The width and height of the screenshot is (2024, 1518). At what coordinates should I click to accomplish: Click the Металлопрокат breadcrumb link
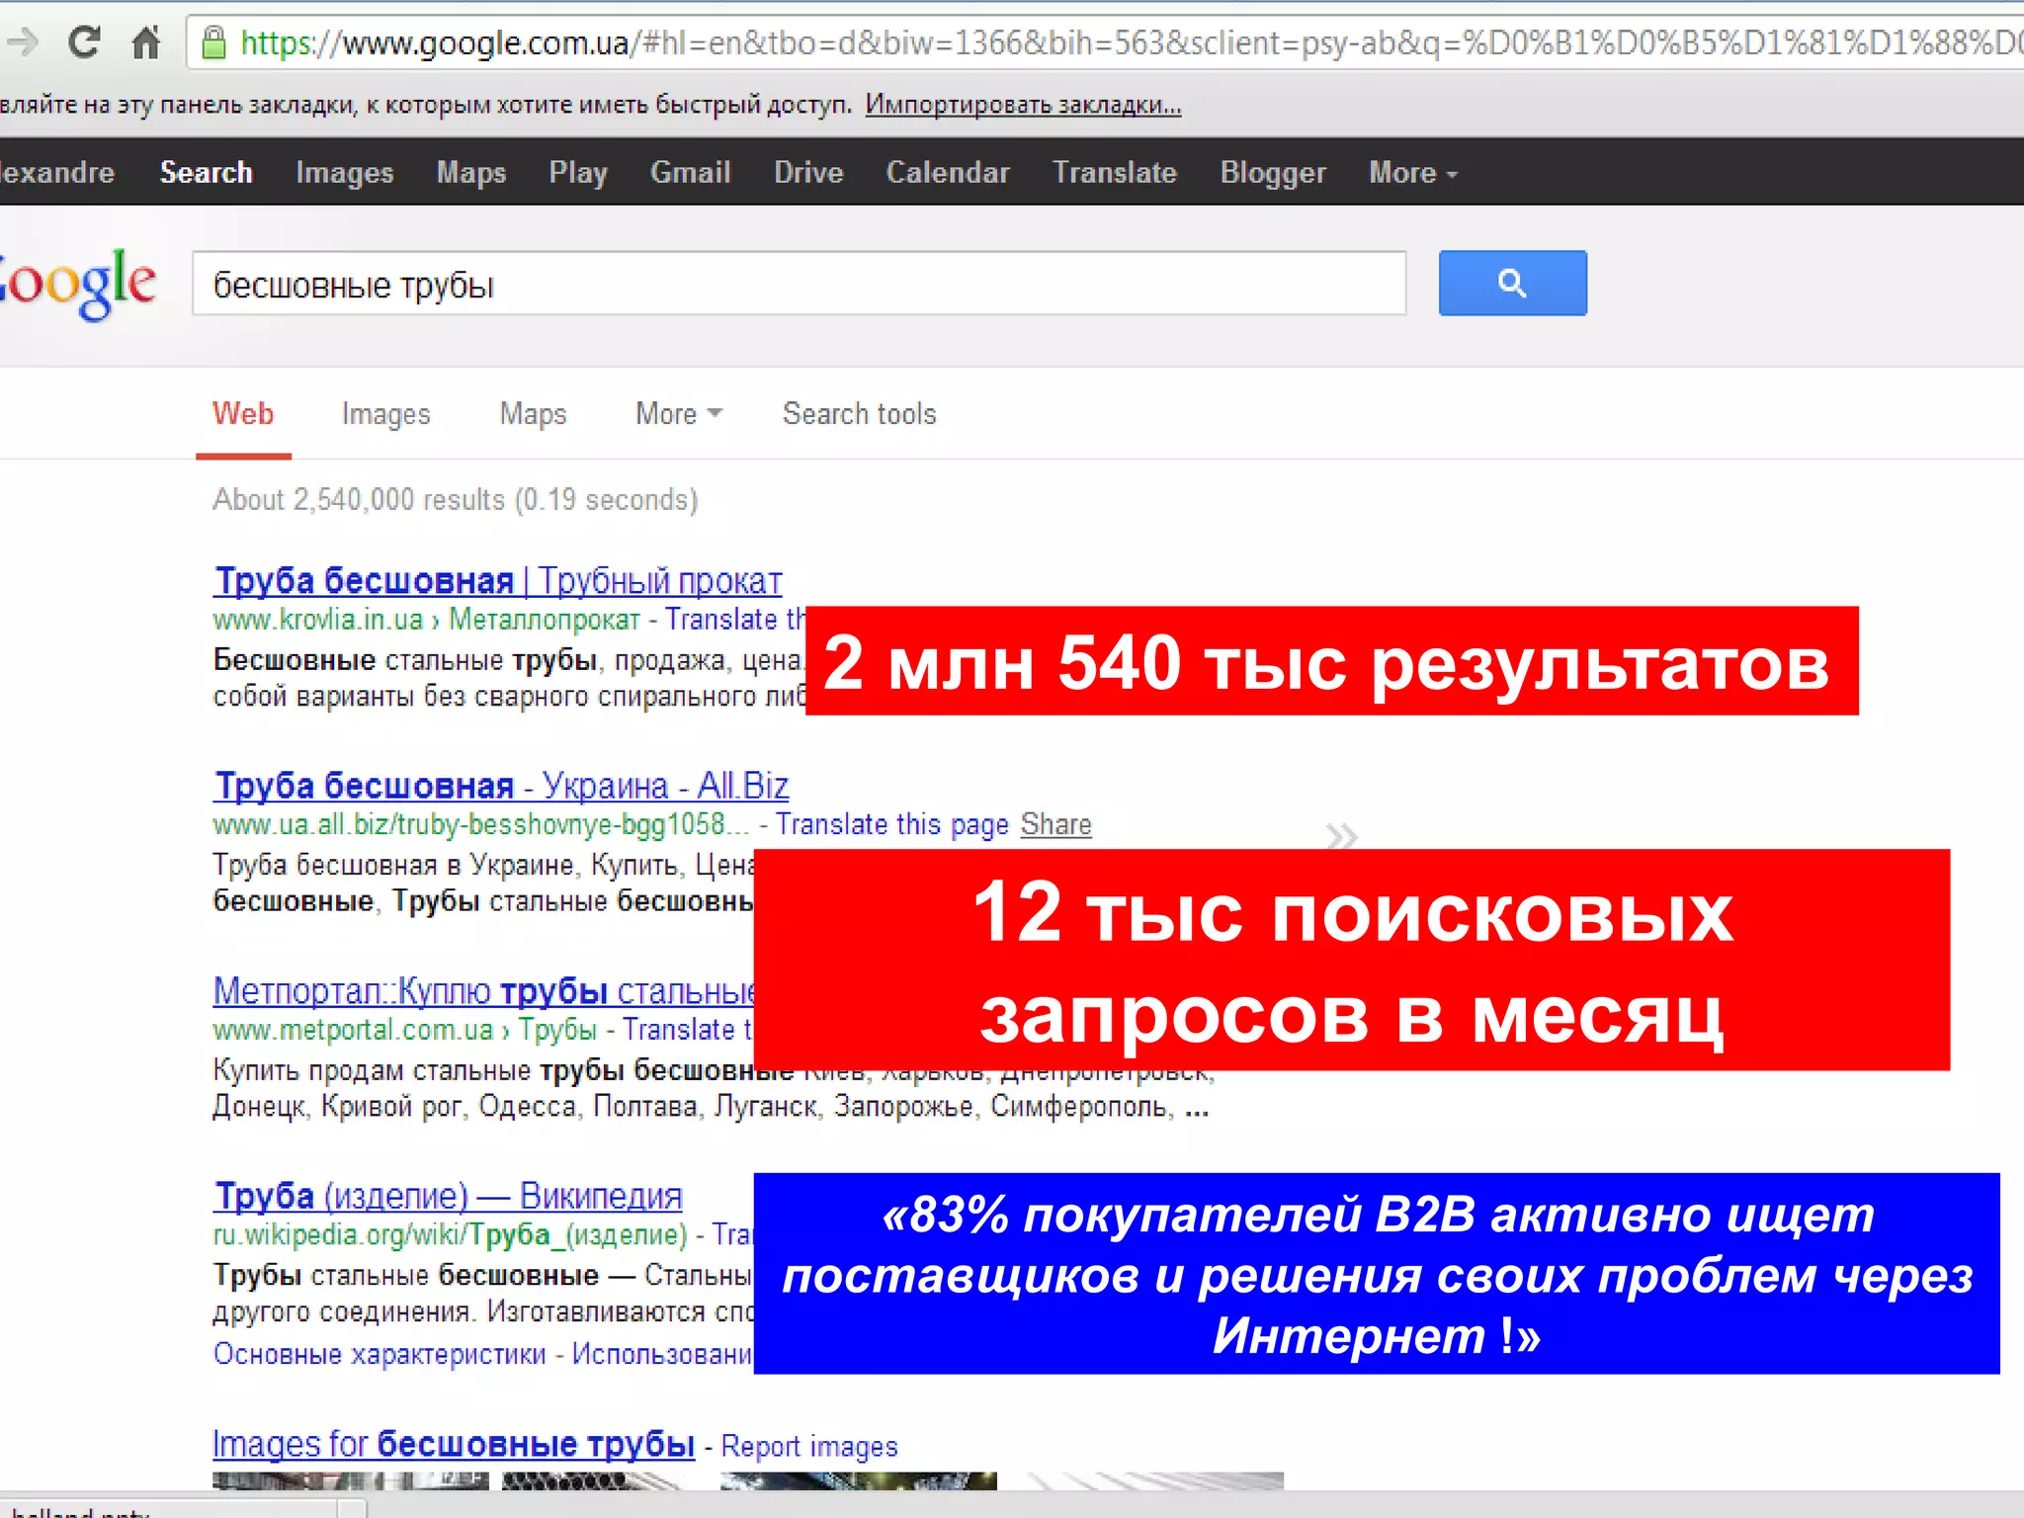(545, 620)
